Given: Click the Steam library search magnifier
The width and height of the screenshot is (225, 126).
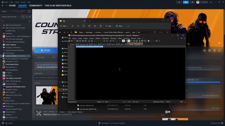Looking at the screenshot, I should point(2,21).
